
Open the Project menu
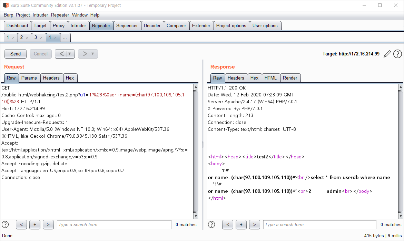23,15
